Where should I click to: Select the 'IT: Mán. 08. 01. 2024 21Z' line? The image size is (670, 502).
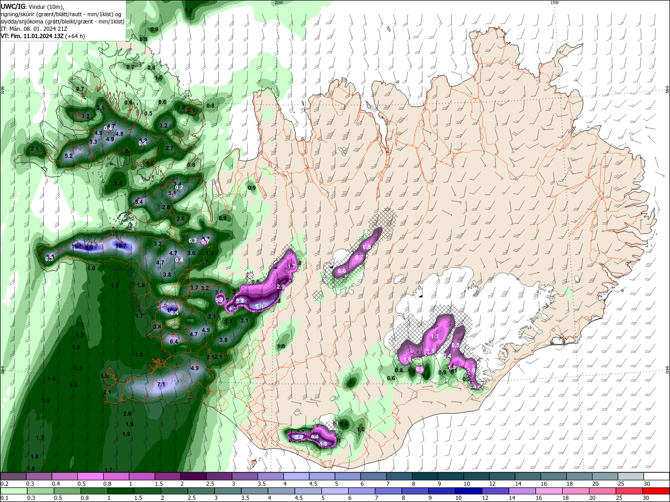[33, 29]
